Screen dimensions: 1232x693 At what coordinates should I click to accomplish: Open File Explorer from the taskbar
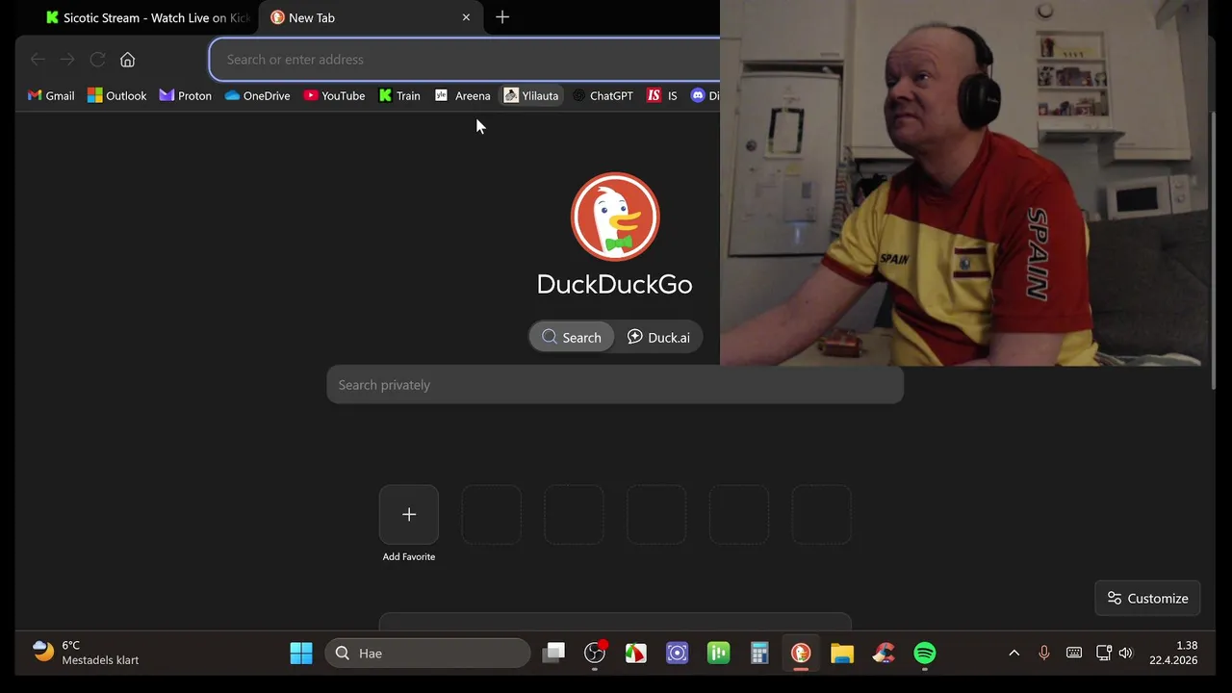click(842, 654)
